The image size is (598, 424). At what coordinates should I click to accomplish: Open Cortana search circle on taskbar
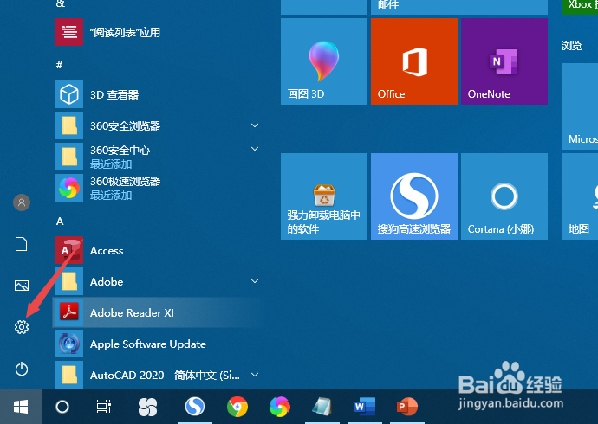click(62, 407)
